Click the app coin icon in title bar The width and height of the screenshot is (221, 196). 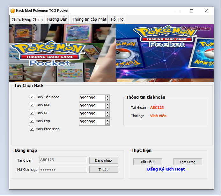pos(13,11)
